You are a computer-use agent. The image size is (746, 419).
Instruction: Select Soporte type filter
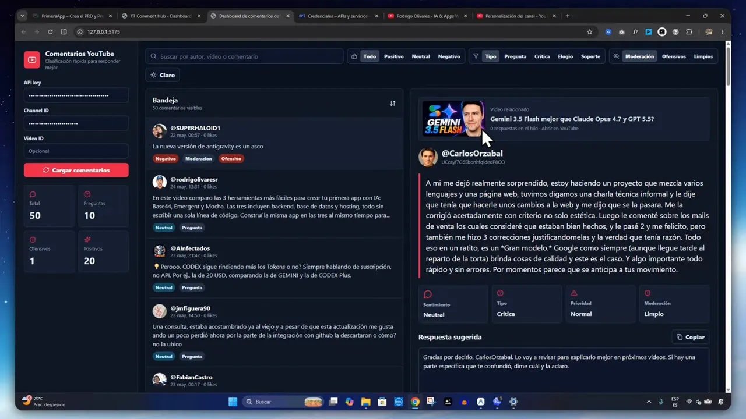[590, 56]
